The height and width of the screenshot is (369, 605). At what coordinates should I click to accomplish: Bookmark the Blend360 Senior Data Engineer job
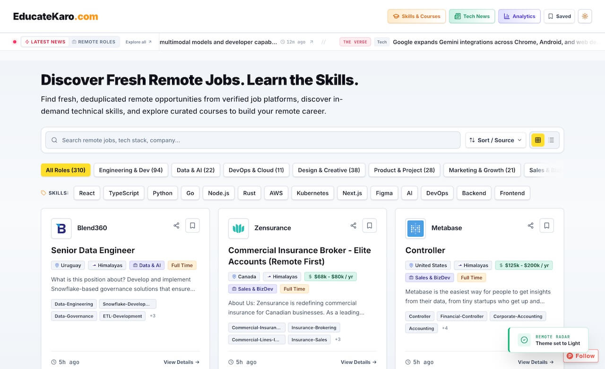[x=192, y=226]
